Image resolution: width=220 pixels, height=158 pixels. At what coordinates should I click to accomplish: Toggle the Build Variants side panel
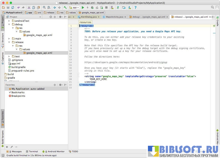(2, 137)
